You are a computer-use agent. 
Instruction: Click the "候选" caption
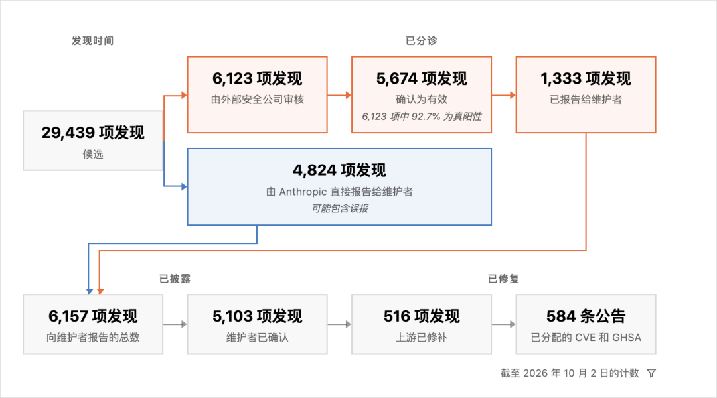click(93, 155)
